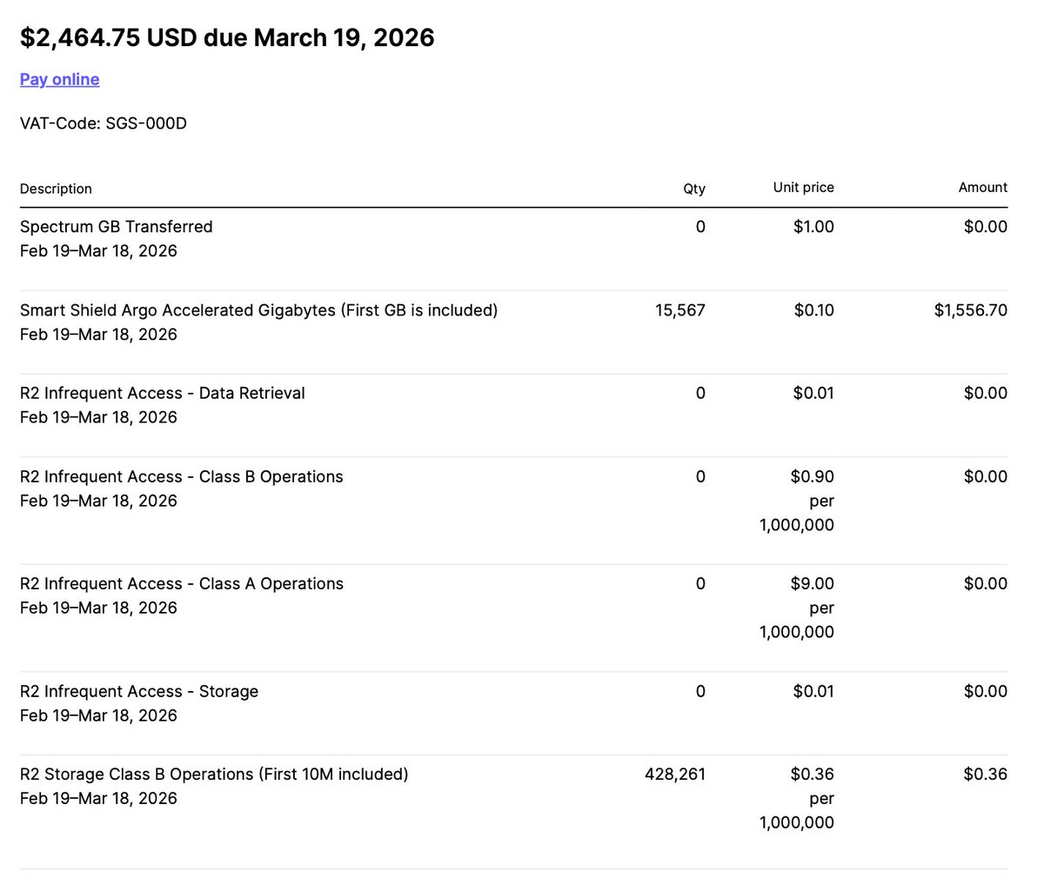The height and width of the screenshot is (878, 1044).
Task: Click the Pay online link
Action: point(59,79)
